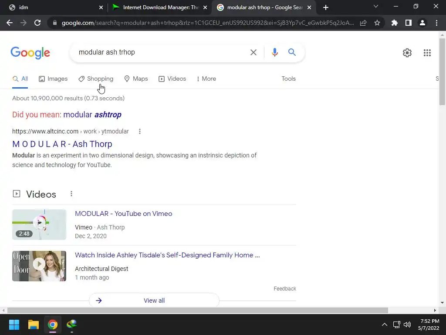Switch to Shopping results
This screenshot has width=446, height=335.
tap(96, 79)
